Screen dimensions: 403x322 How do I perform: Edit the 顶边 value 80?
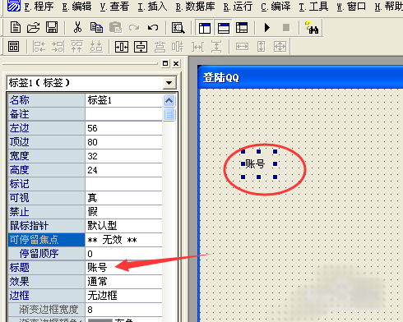[x=123, y=142]
